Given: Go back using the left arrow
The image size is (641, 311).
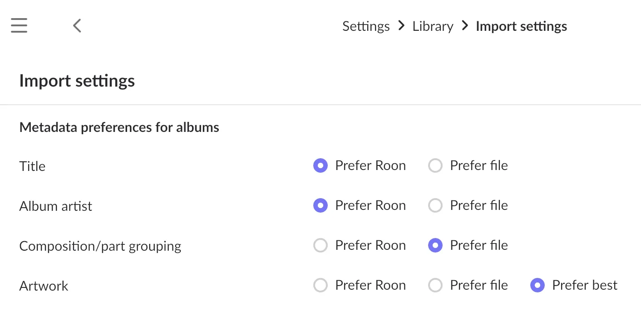Looking at the screenshot, I should tap(77, 25).
